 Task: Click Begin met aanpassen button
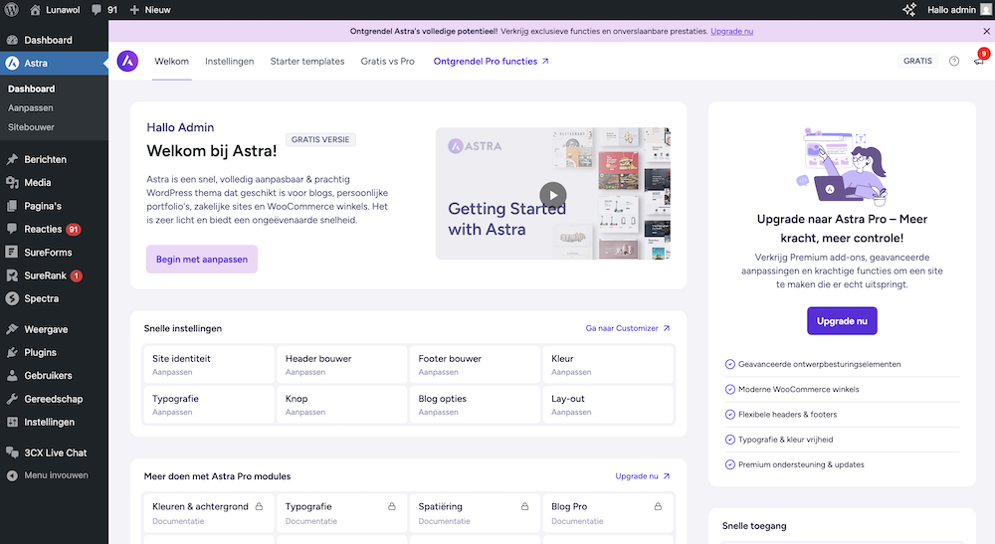202,260
